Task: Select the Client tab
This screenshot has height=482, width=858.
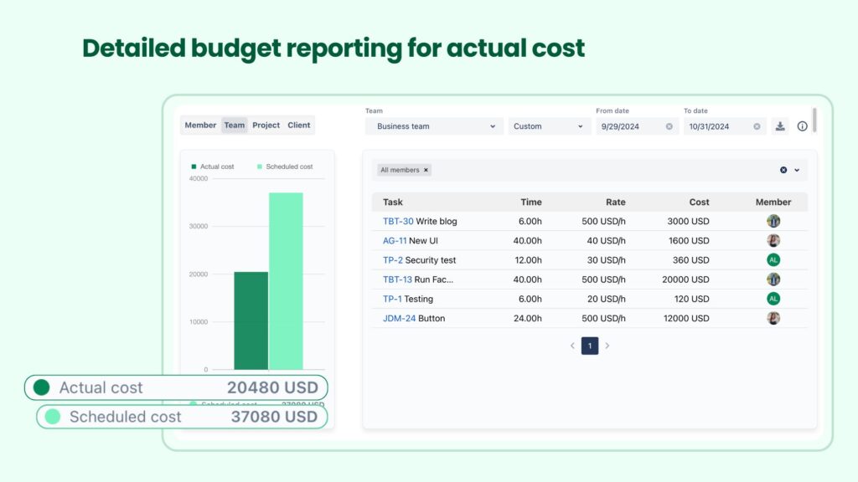Action: (x=299, y=125)
